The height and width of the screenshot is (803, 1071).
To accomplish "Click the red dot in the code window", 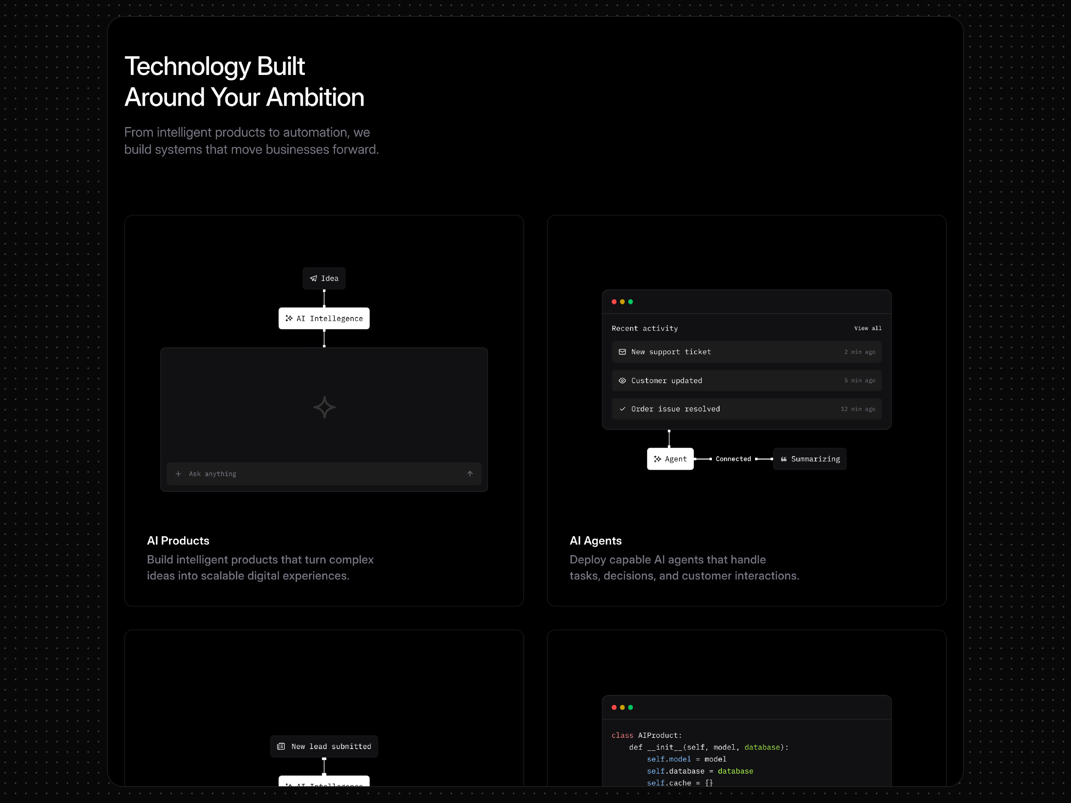I will pyautogui.click(x=614, y=708).
